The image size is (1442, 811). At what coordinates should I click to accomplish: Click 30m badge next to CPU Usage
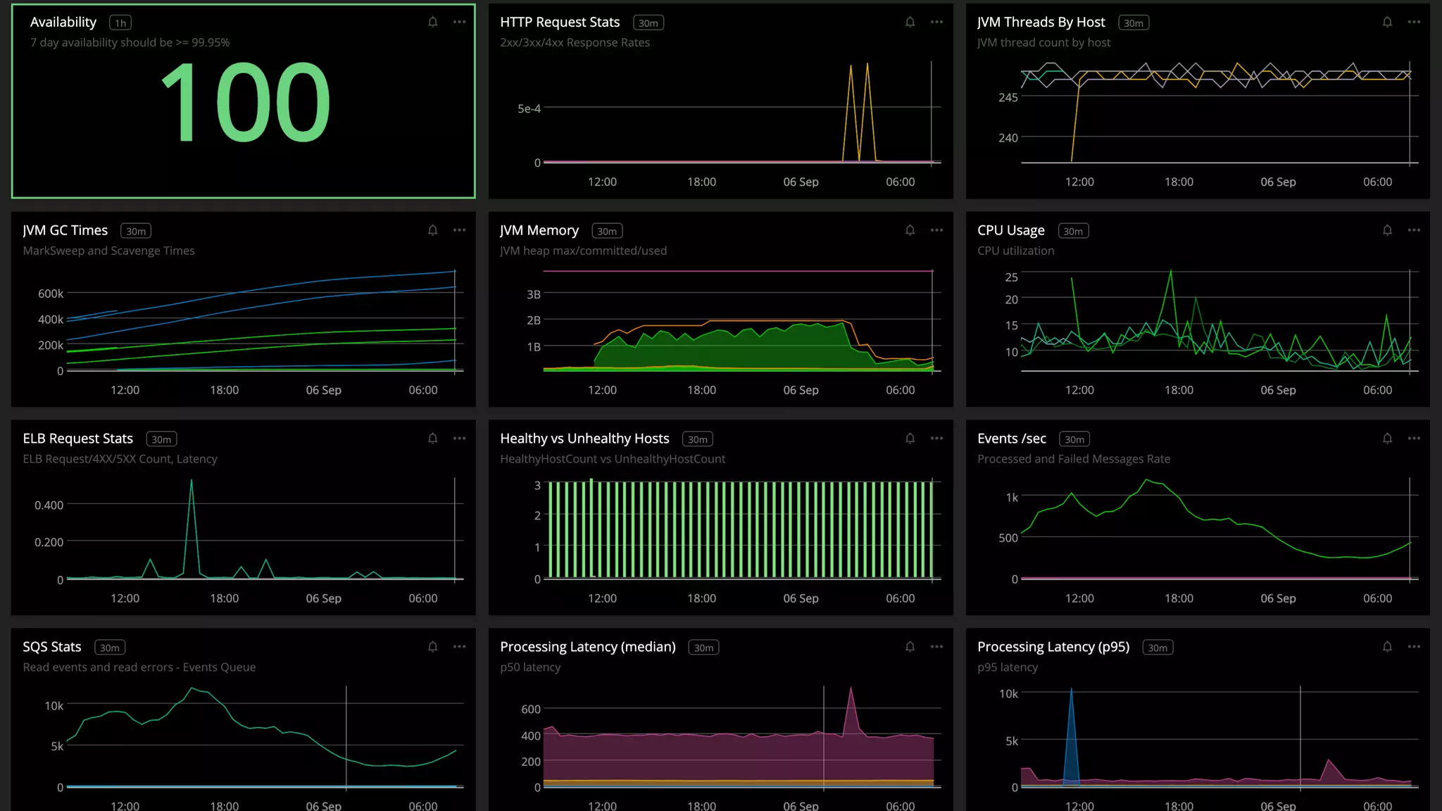click(x=1073, y=231)
